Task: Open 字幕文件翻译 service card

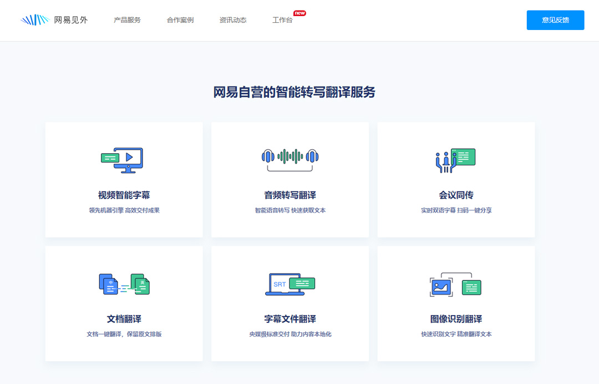Action: (289, 303)
